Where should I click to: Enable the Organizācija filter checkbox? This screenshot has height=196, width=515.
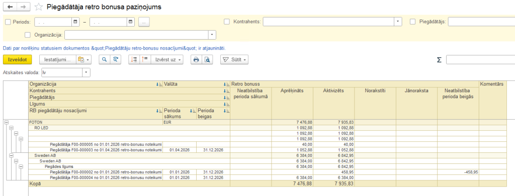click(28, 35)
